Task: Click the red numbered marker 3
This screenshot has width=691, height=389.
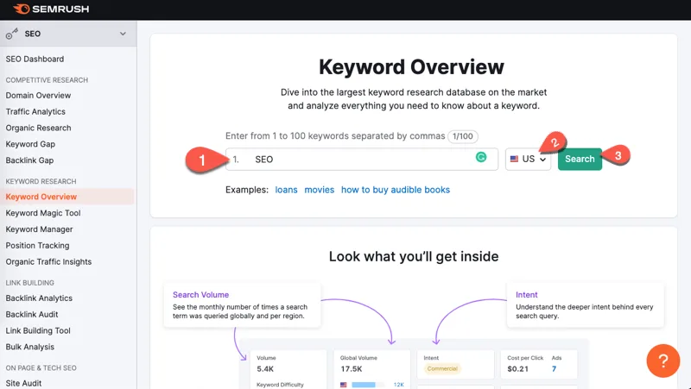Action: (x=618, y=154)
